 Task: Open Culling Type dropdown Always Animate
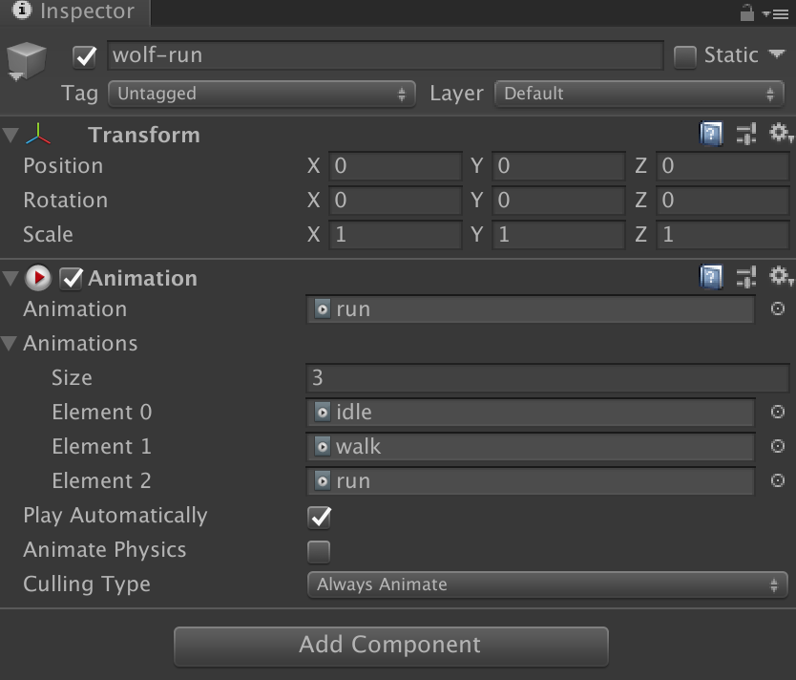pyautogui.click(x=547, y=584)
